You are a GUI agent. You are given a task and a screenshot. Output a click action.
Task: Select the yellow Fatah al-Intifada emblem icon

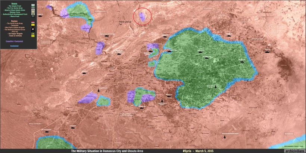point(33,36)
